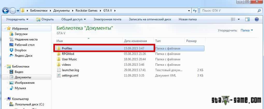Click the Избранное star icon
264x109 pixels.
[9, 28]
